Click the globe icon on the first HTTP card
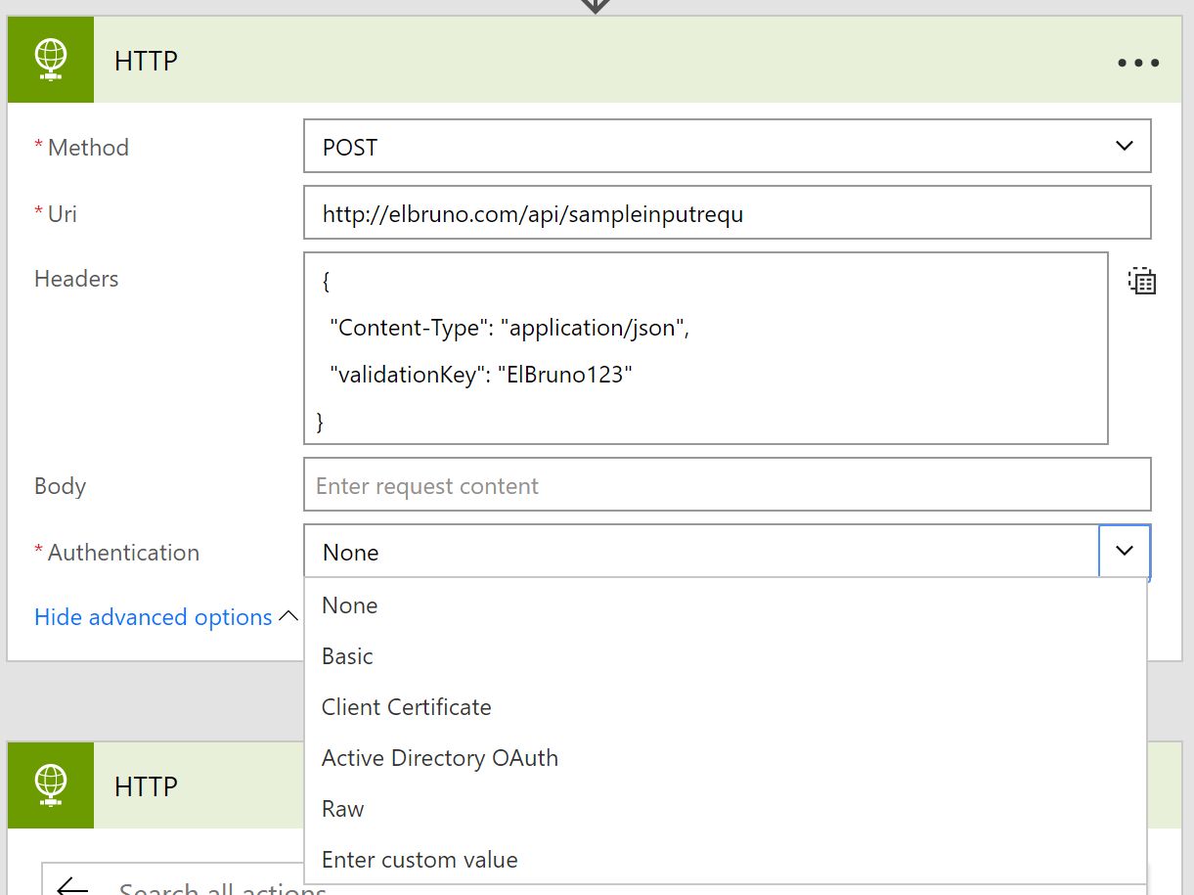1194x895 pixels. click(x=51, y=61)
